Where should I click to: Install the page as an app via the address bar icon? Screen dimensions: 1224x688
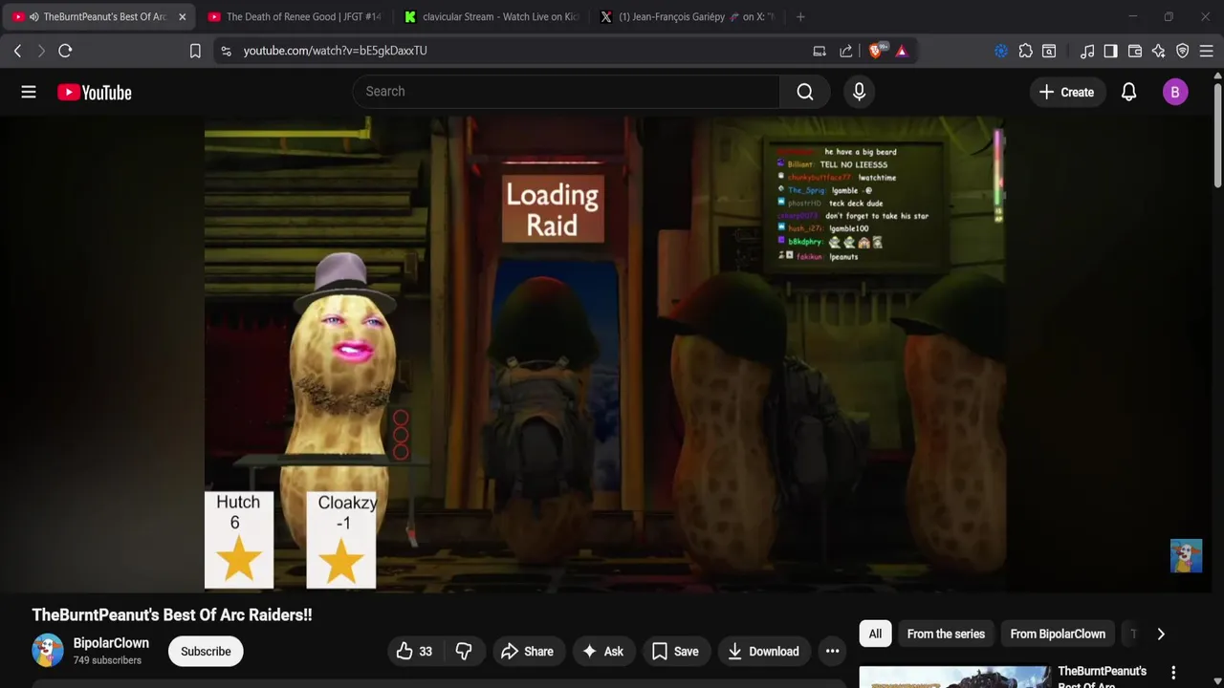(820, 51)
